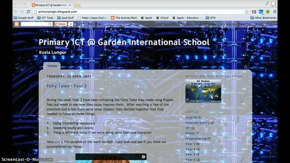Click the Google+ Share button
Viewport: 290px width, 163px height.
point(61,24)
